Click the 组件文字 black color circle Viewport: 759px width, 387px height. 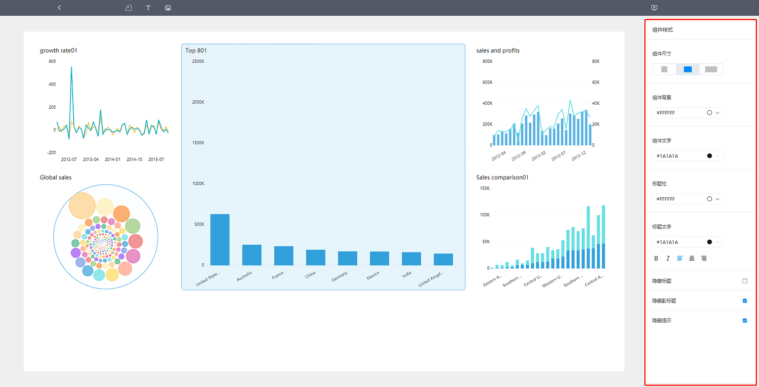pos(710,156)
